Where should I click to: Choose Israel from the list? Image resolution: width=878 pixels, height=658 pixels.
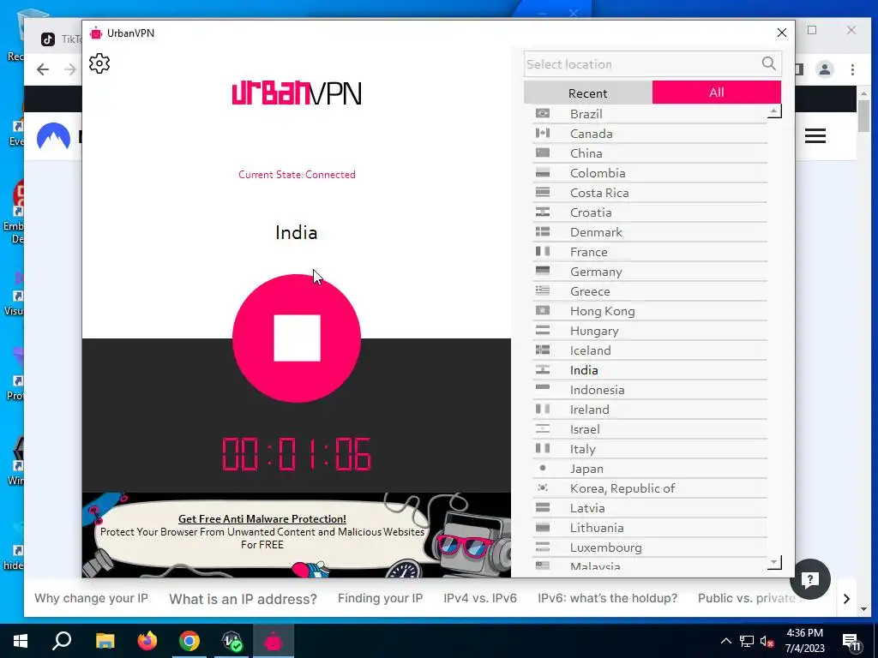pyautogui.click(x=650, y=429)
